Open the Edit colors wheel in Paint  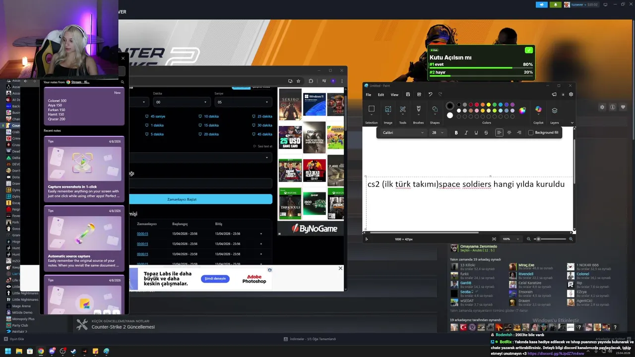(522, 110)
